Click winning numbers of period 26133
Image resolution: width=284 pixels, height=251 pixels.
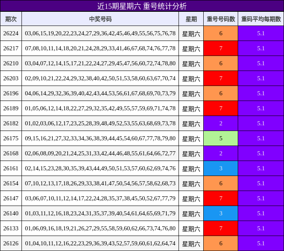coord(100,229)
